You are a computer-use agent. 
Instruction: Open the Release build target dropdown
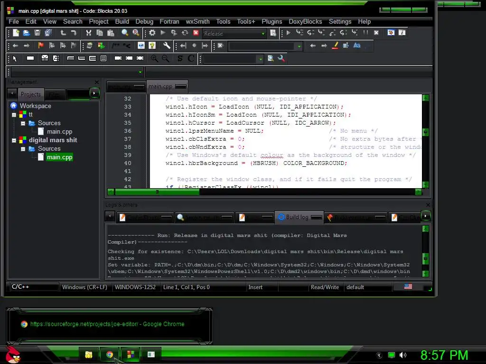click(263, 34)
